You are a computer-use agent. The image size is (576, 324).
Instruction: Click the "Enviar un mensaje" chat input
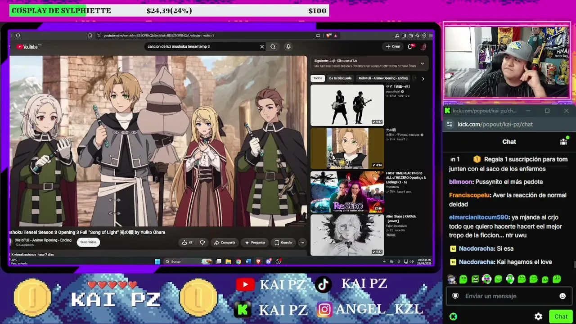pos(508,296)
